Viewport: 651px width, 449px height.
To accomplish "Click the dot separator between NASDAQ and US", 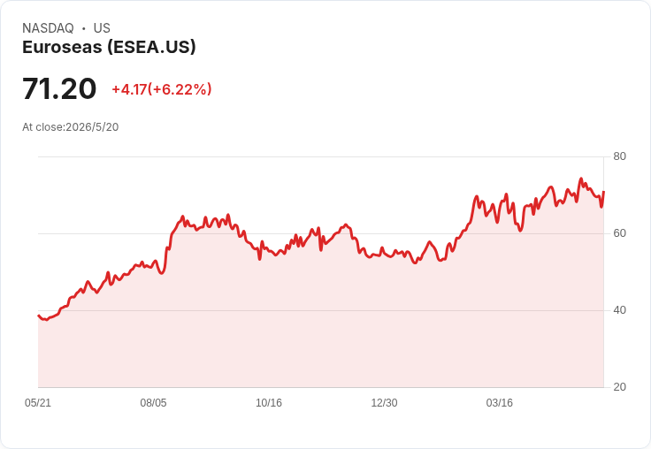I will coord(84,28).
